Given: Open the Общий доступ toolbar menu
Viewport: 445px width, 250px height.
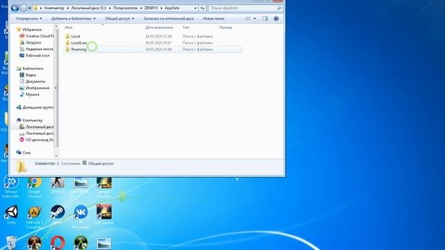Looking at the screenshot, I should 120,19.
